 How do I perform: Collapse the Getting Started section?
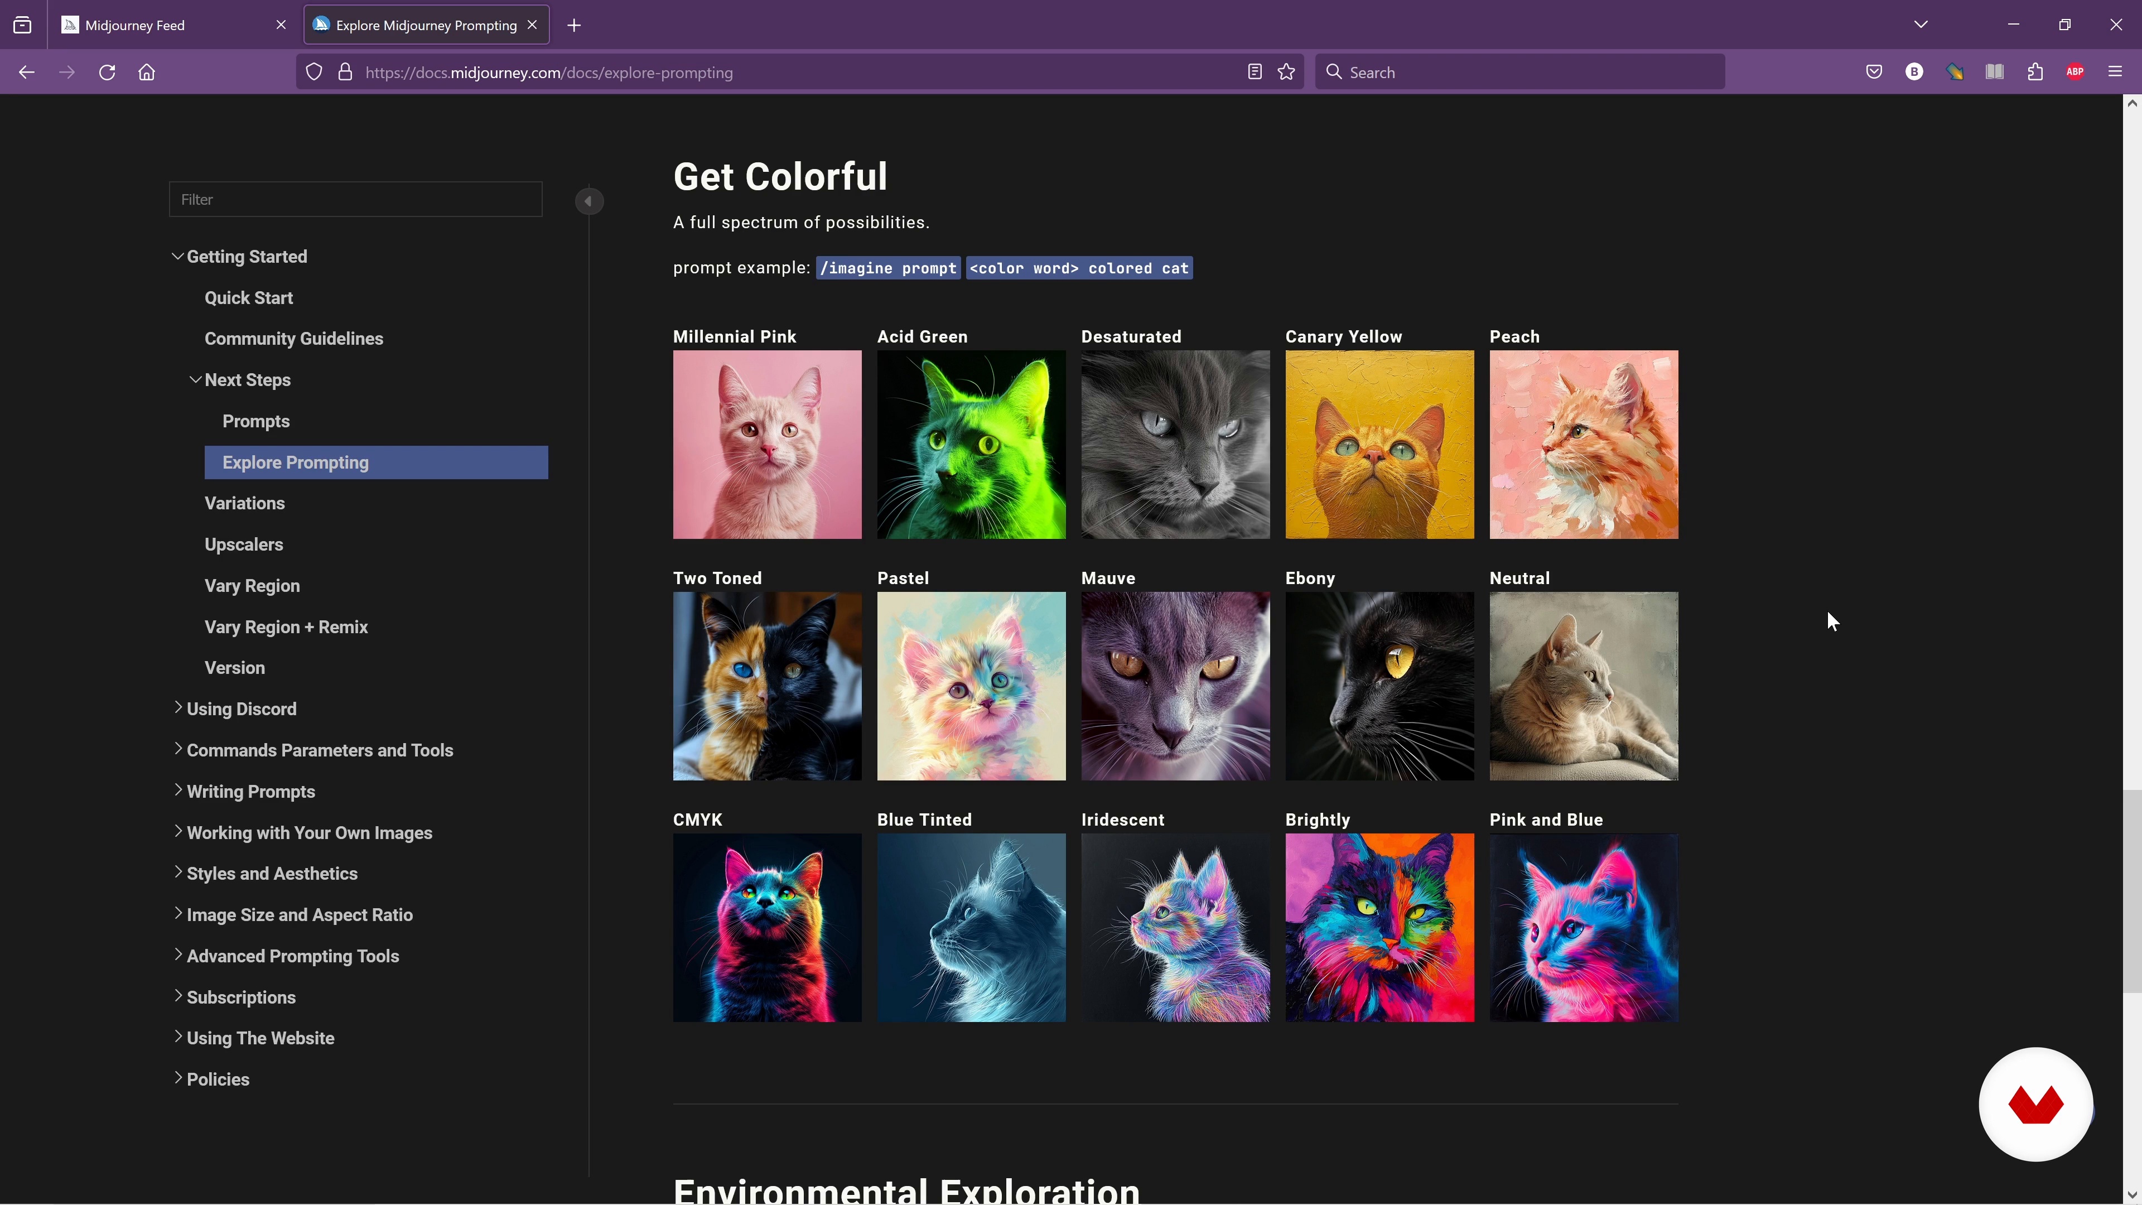coord(177,256)
